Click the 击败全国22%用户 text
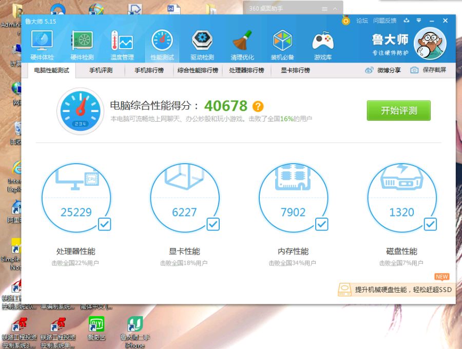Image resolution: width=462 pixels, height=349 pixels. pos(75,263)
